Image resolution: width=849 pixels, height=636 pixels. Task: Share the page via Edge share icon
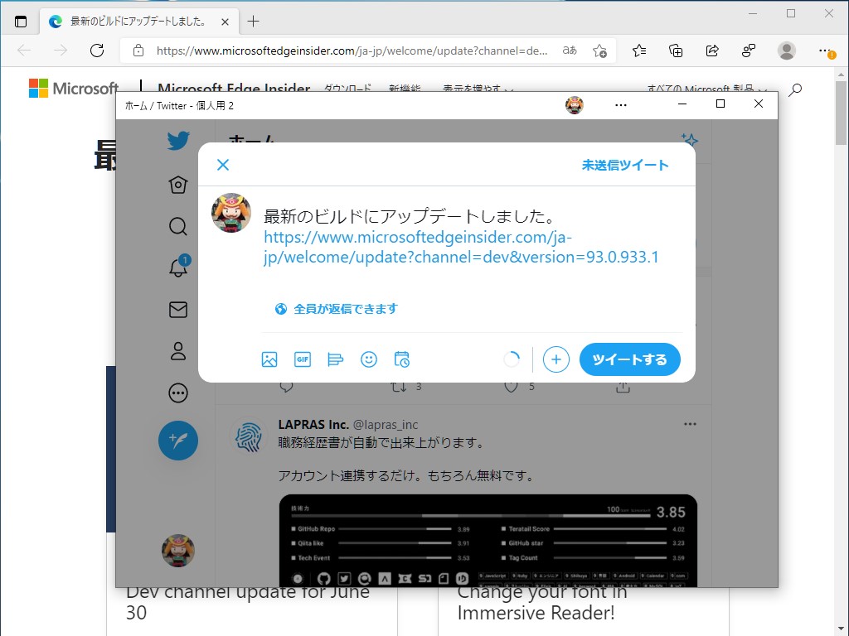coord(712,51)
